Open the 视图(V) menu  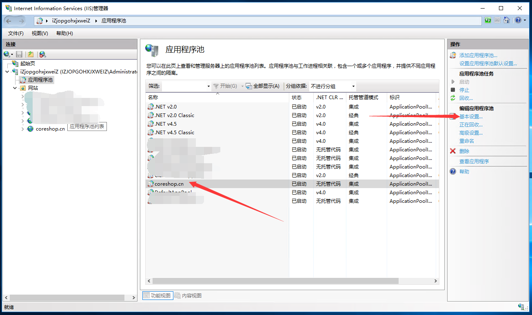tap(40, 33)
